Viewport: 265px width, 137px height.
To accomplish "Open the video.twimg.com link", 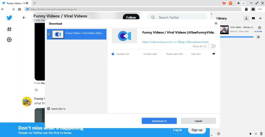I will (175, 42).
